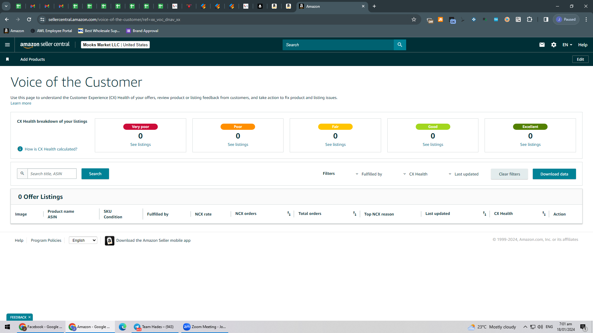Screen dimensions: 593x333
Task: Open the English language select in footer
Action: (83, 240)
